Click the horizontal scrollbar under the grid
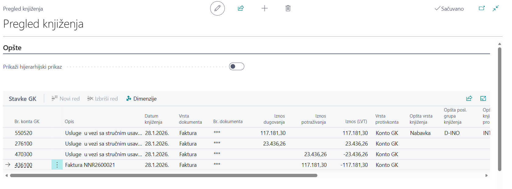 coord(164,175)
